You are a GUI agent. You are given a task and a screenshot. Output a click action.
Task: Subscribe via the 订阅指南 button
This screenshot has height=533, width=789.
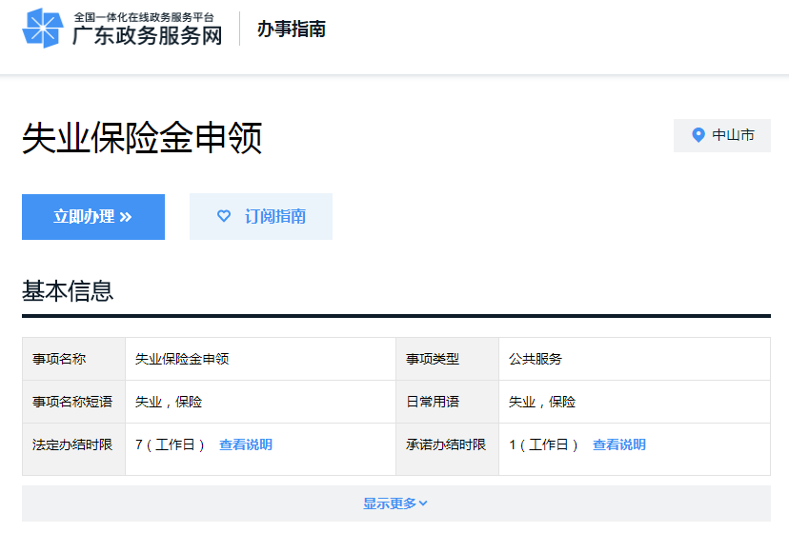coord(261,217)
